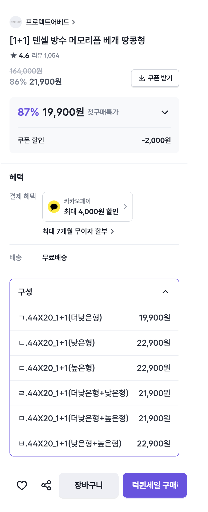Click the 프로텍트어베드 brand logo

click(16, 22)
